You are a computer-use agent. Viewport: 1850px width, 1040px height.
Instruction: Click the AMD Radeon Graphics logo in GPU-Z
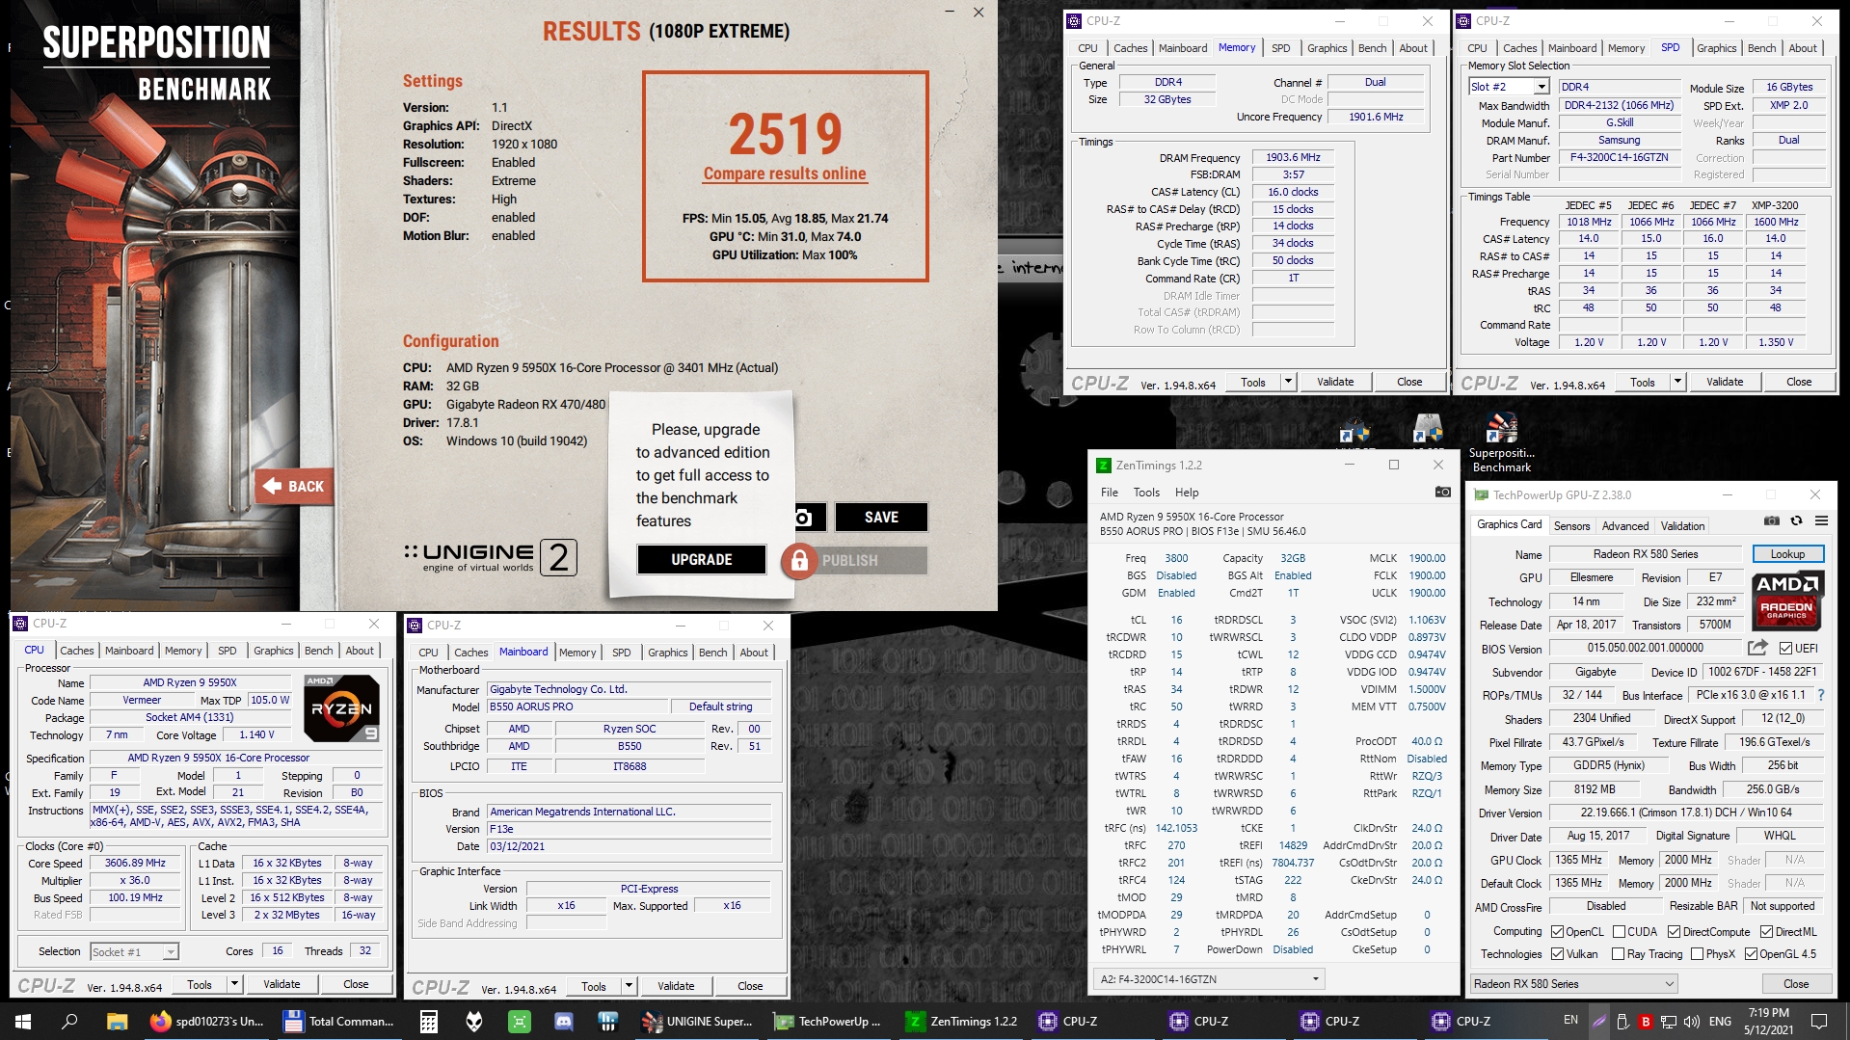pos(1786,599)
